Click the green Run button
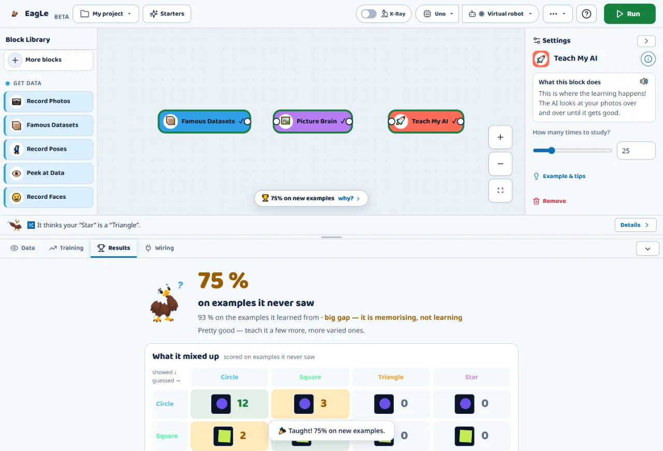Screen dimensions: 663x451 [629, 14]
